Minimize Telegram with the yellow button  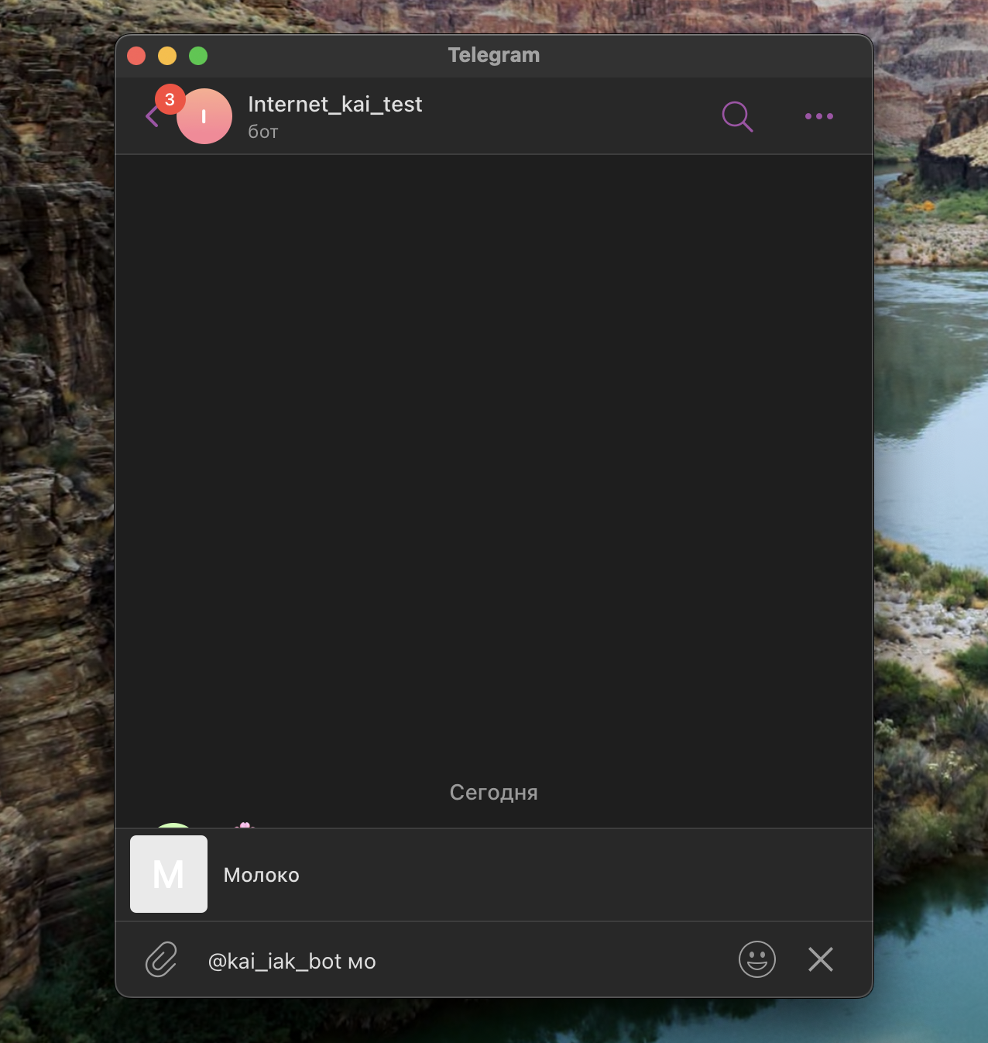[x=167, y=56]
